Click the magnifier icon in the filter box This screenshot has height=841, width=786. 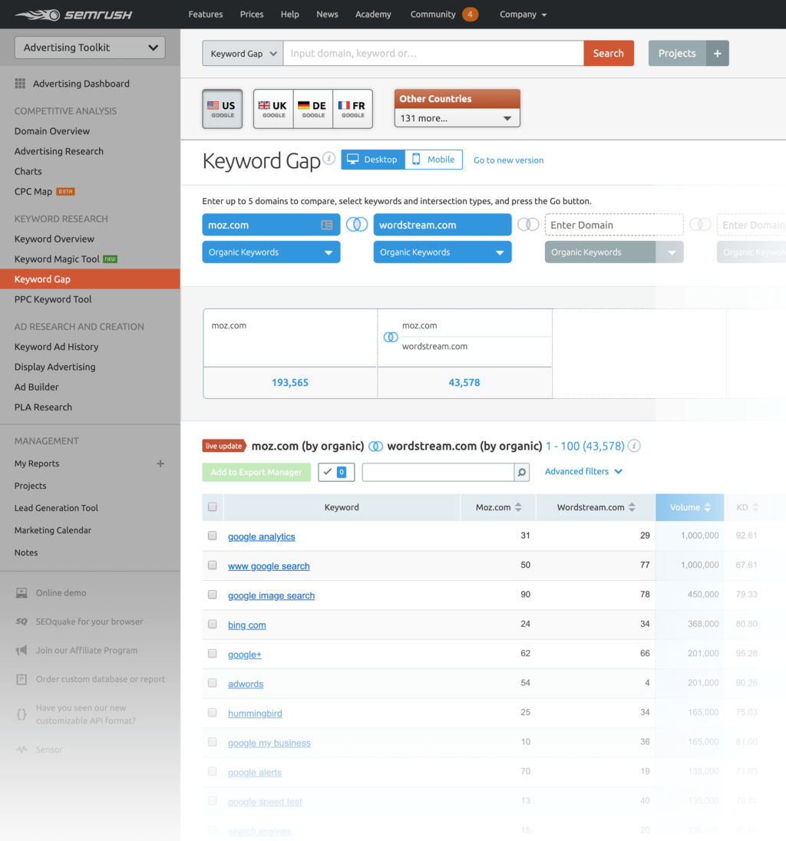(x=521, y=471)
